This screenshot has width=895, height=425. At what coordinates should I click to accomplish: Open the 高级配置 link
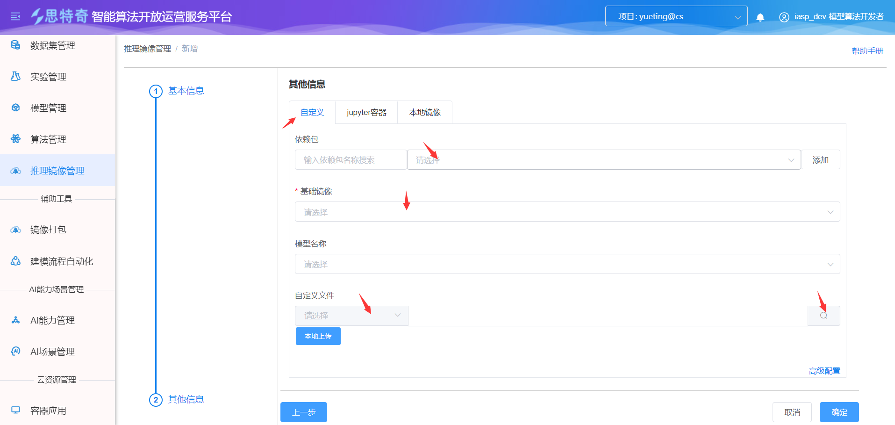tap(824, 371)
